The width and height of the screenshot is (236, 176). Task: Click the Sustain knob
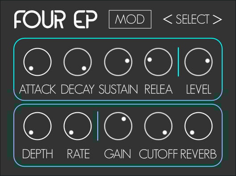[x=118, y=62]
